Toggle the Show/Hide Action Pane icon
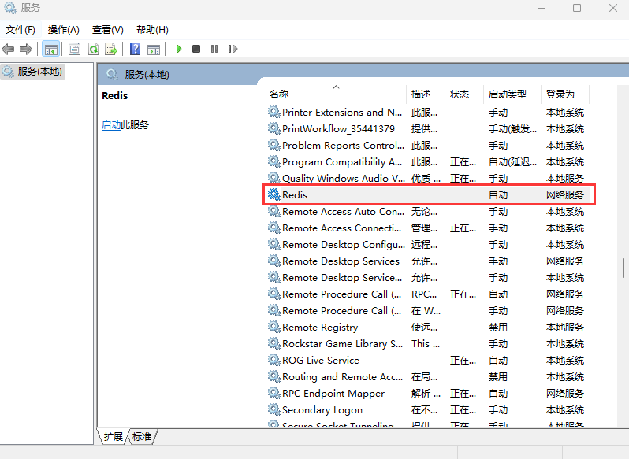 tap(154, 50)
